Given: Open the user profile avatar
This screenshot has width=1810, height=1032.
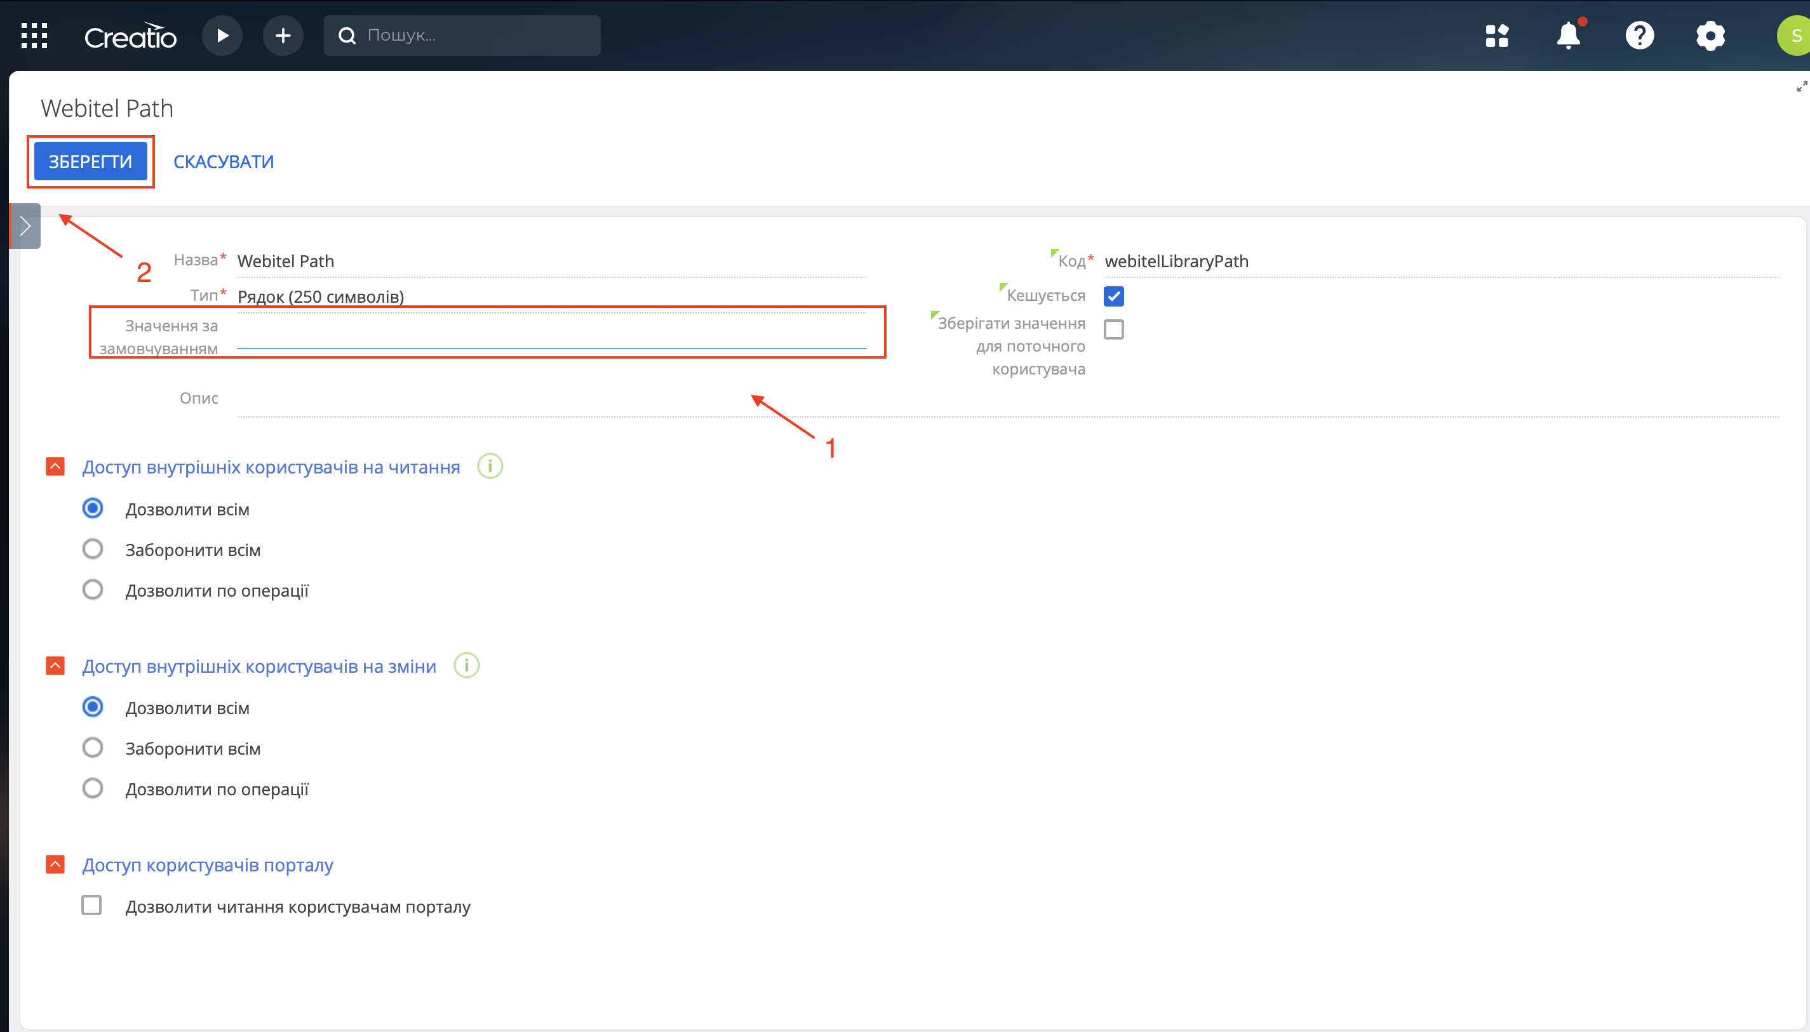Looking at the screenshot, I should (x=1794, y=36).
